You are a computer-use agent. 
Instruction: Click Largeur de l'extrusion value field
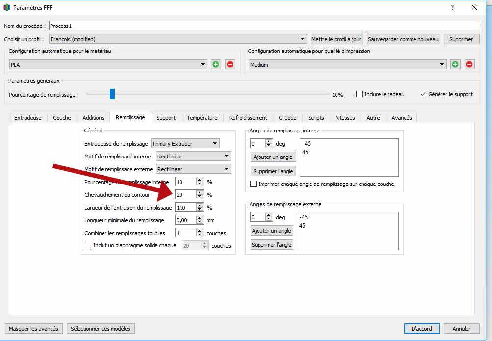point(186,208)
